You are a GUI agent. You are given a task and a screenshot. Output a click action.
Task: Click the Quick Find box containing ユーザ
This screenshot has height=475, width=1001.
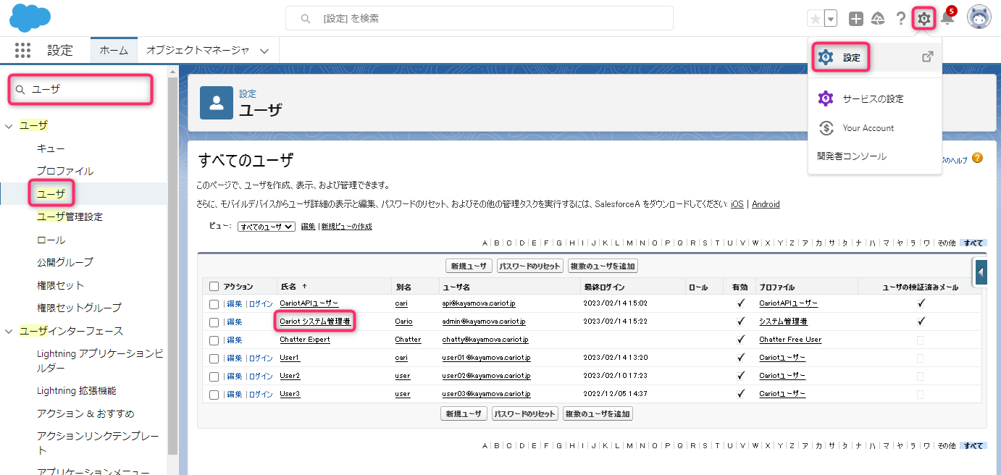point(80,89)
